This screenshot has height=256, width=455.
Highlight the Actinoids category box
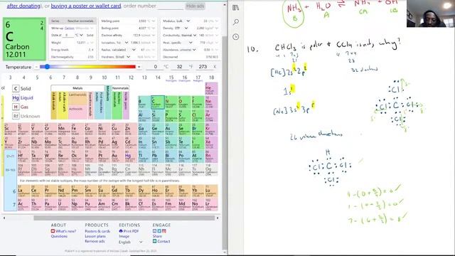tap(77, 112)
